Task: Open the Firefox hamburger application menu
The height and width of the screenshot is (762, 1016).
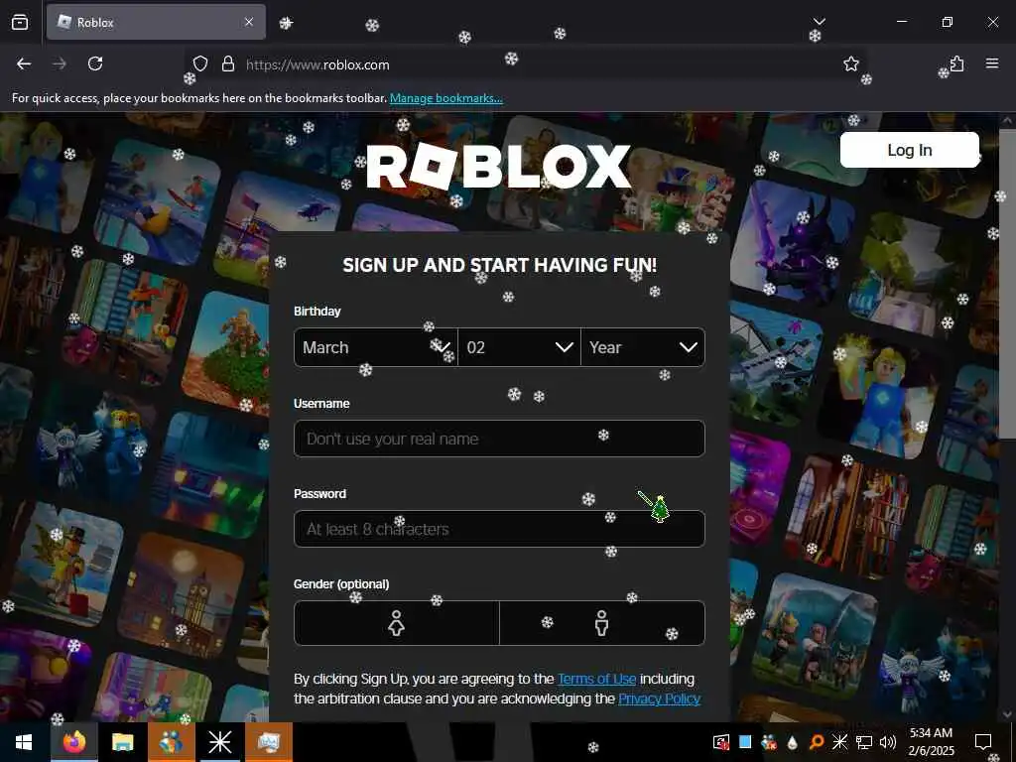Action: pyautogui.click(x=992, y=63)
